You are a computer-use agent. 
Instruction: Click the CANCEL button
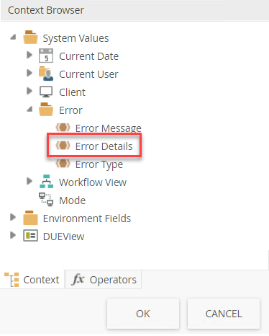224,314
